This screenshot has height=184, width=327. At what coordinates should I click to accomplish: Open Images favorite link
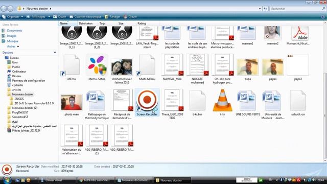(12, 36)
